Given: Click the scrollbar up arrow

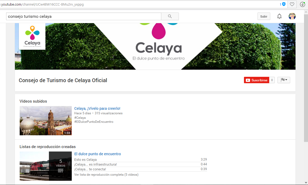Looking at the screenshot, I should click(x=306, y=12).
